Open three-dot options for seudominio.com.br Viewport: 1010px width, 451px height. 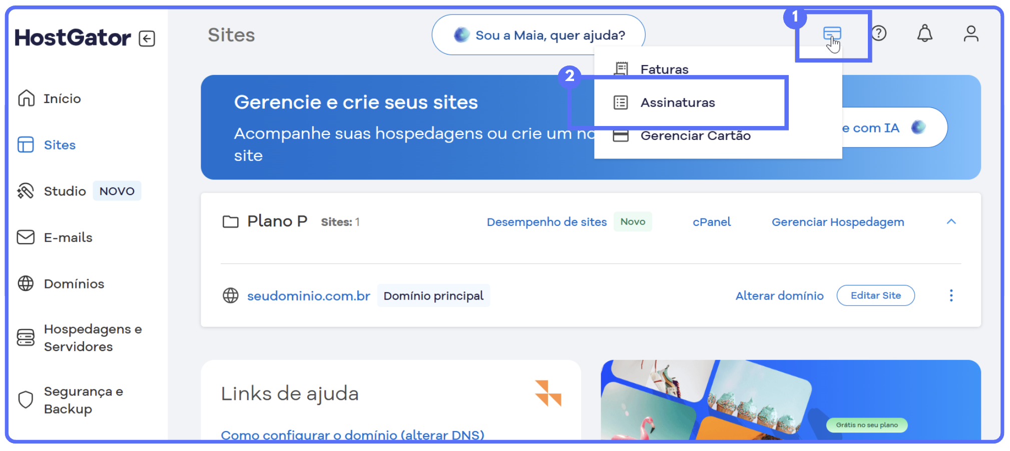pyautogui.click(x=951, y=295)
